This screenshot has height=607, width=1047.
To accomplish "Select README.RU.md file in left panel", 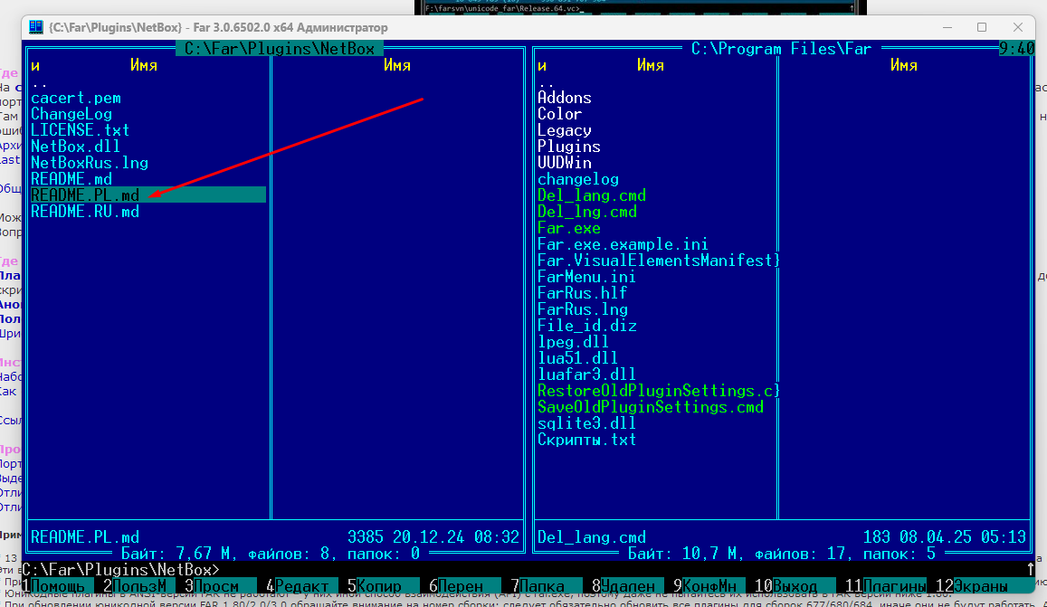I will tap(85, 212).
